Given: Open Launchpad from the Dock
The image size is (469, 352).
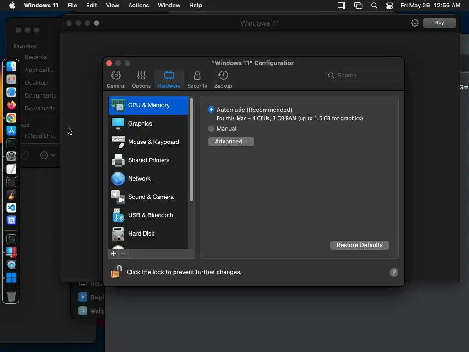Looking at the screenshot, I should [11, 79].
